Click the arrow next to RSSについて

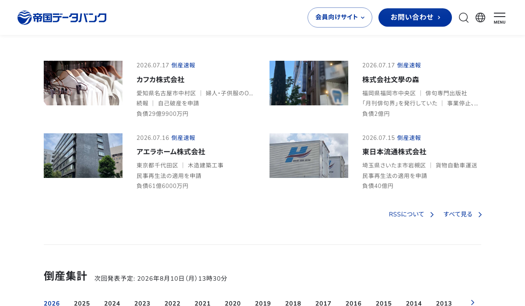click(432, 215)
